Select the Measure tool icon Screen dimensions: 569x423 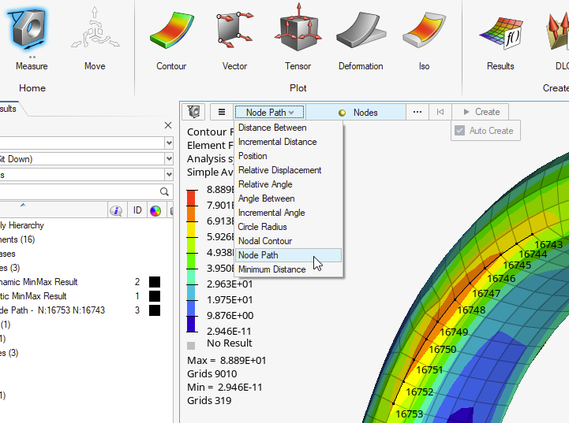(x=28, y=31)
